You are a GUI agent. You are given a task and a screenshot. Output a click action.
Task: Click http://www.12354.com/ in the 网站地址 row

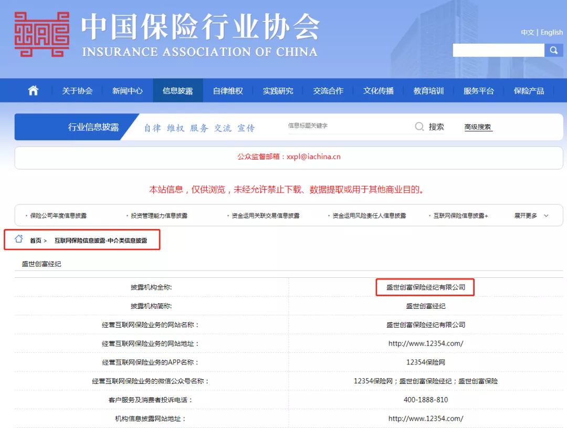[426, 343]
